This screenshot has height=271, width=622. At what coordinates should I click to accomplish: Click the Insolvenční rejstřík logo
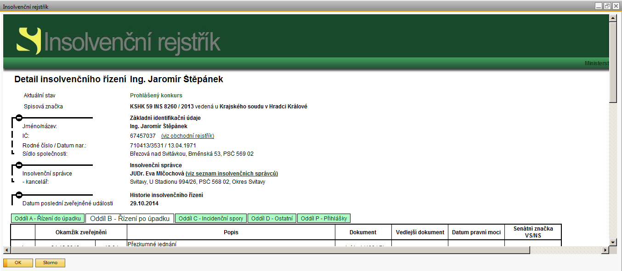pos(119,41)
